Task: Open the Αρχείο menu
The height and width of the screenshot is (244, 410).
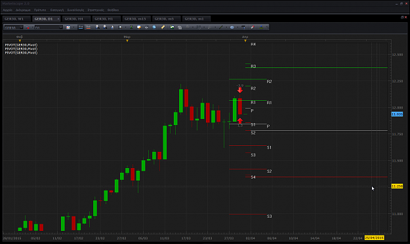Action: click(8, 10)
